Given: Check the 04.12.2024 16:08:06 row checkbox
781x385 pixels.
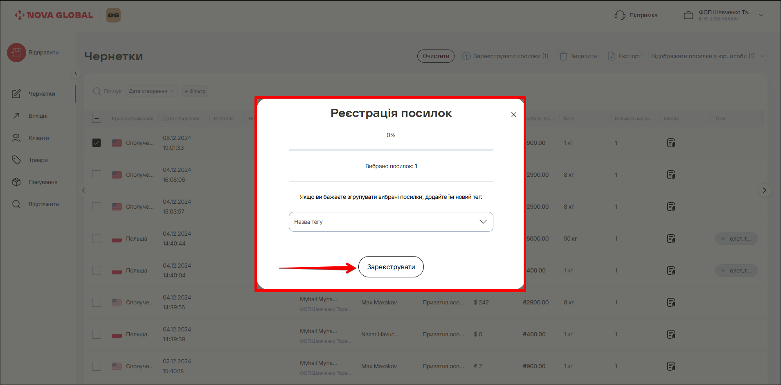Looking at the screenshot, I should (97, 175).
